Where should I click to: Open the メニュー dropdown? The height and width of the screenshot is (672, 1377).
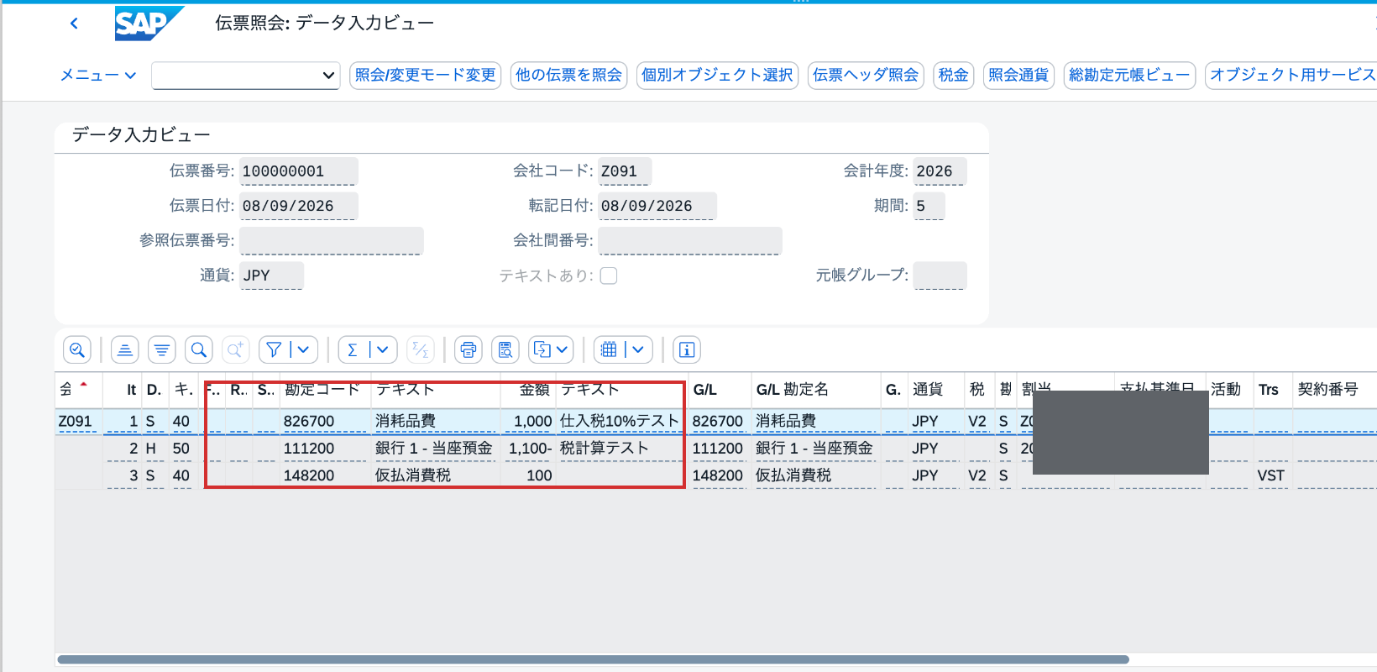97,76
